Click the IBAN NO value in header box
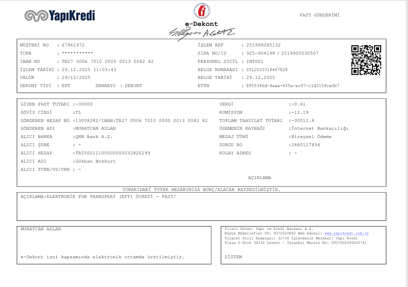Image resolution: width=408 pixels, height=287 pixels. [x=107, y=62]
